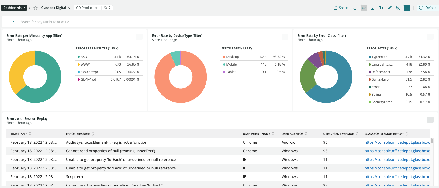
Task: Open Error Rate by Device Type options menu
Action: [285, 37]
